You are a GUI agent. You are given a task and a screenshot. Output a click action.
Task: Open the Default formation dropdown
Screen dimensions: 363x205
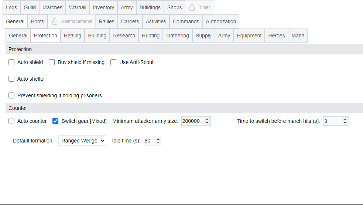(x=82, y=141)
